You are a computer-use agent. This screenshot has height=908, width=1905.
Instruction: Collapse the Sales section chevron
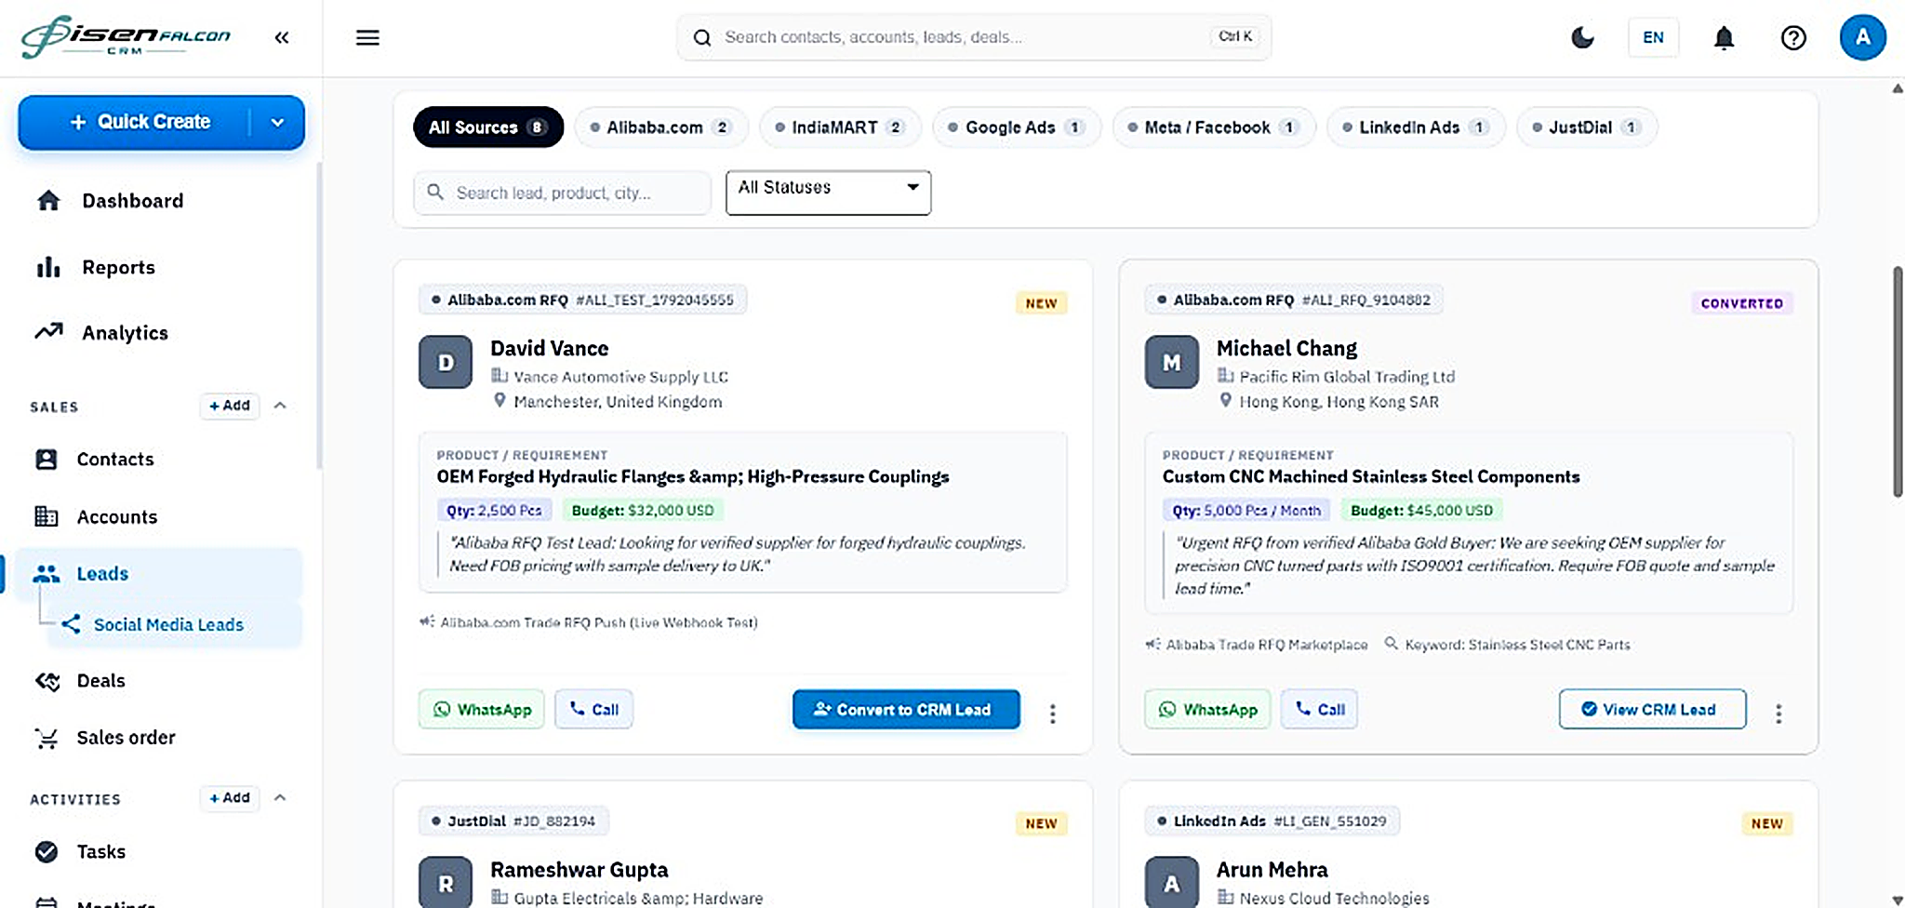280,406
